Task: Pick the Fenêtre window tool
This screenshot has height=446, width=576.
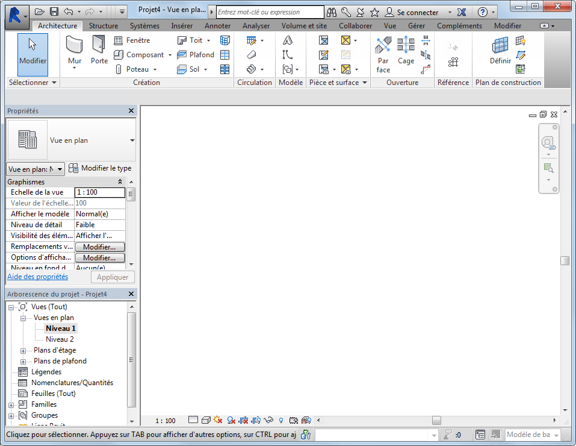Action: click(132, 40)
